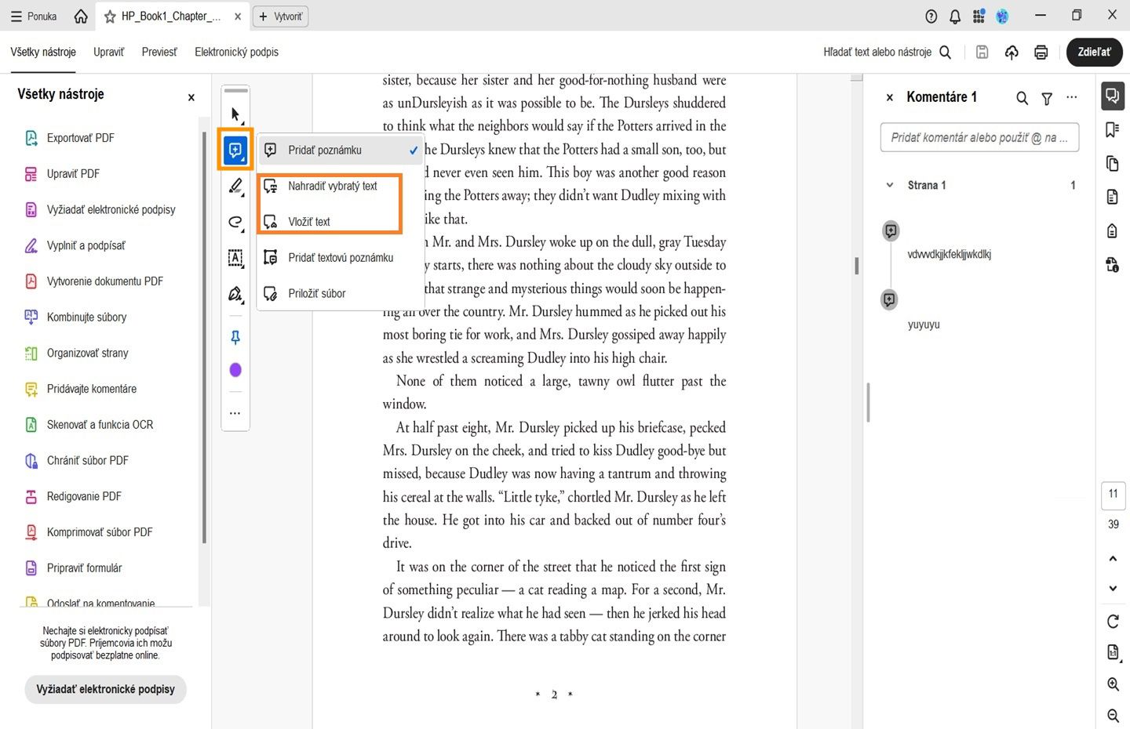Click the pin toolbar icon
The height and width of the screenshot is (729, 1130).
click(x=235, y=338)
